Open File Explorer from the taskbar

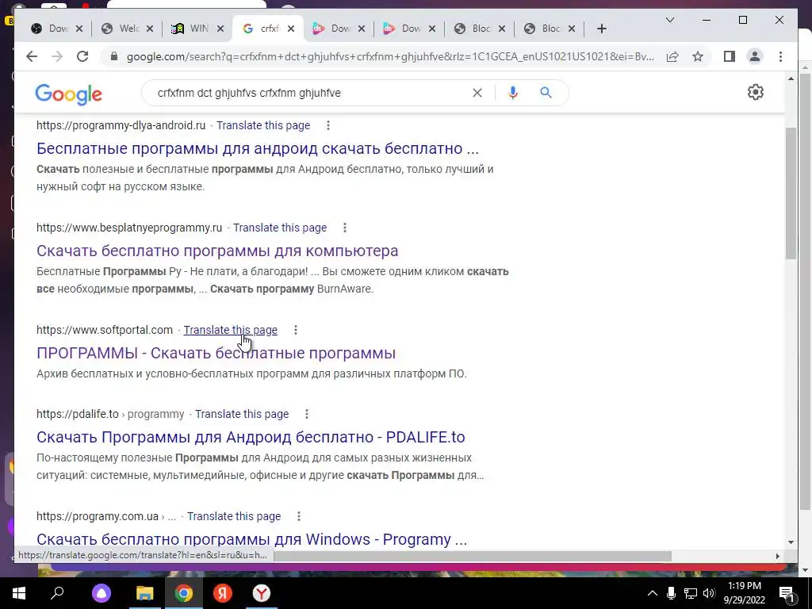coord(144,593)
